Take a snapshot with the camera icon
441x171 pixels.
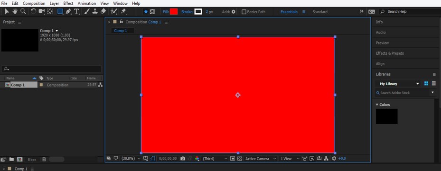183,159
